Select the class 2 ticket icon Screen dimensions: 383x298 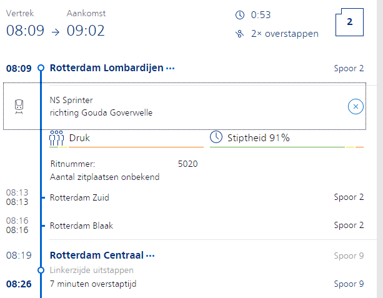click(x=349, y=22)
